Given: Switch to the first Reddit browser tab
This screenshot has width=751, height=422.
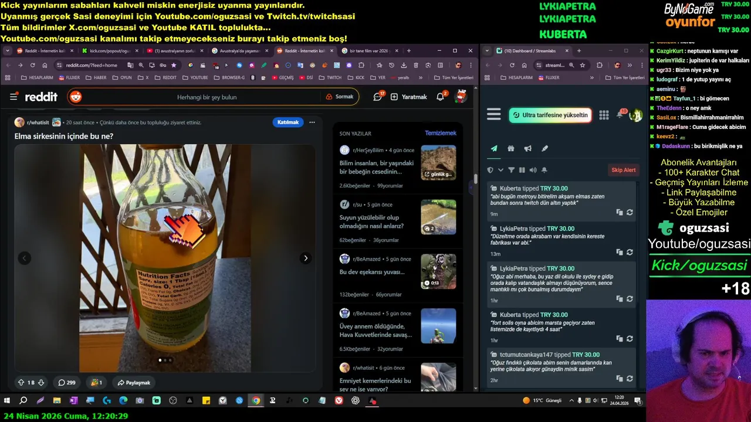Looking at the screenshot, I should (x=44, y=51).
